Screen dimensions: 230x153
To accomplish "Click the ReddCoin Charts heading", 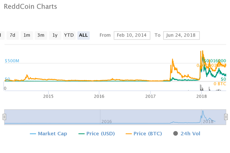I will pos(30,7).
